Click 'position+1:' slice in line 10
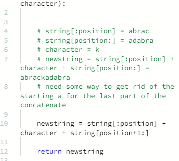Viewport: 179px width, 161px height. click(x=122, y=133)
